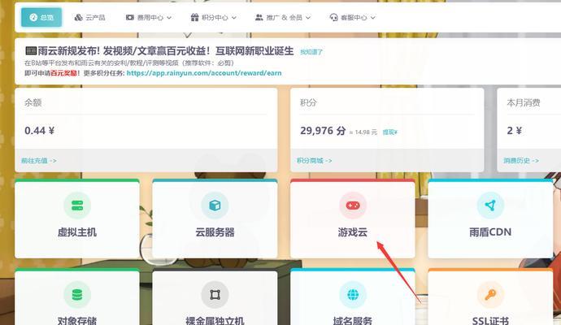
Task: Open the 游戏云 game cloud controller icon
Action: [353, 206]
